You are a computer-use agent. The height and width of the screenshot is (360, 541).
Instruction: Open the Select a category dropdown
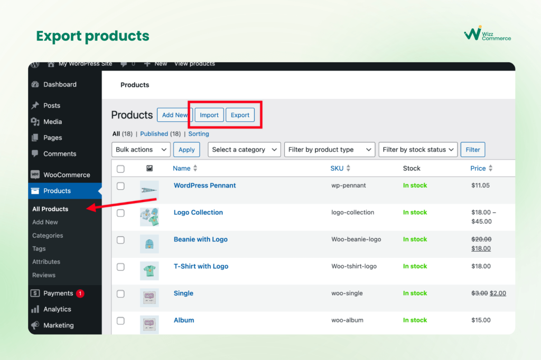(x=244, y=149)
